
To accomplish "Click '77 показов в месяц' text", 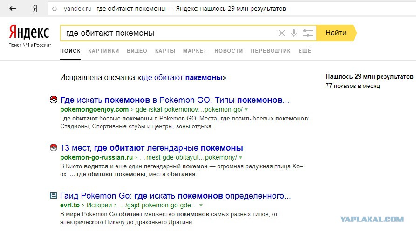I will [x=353, y=86].
